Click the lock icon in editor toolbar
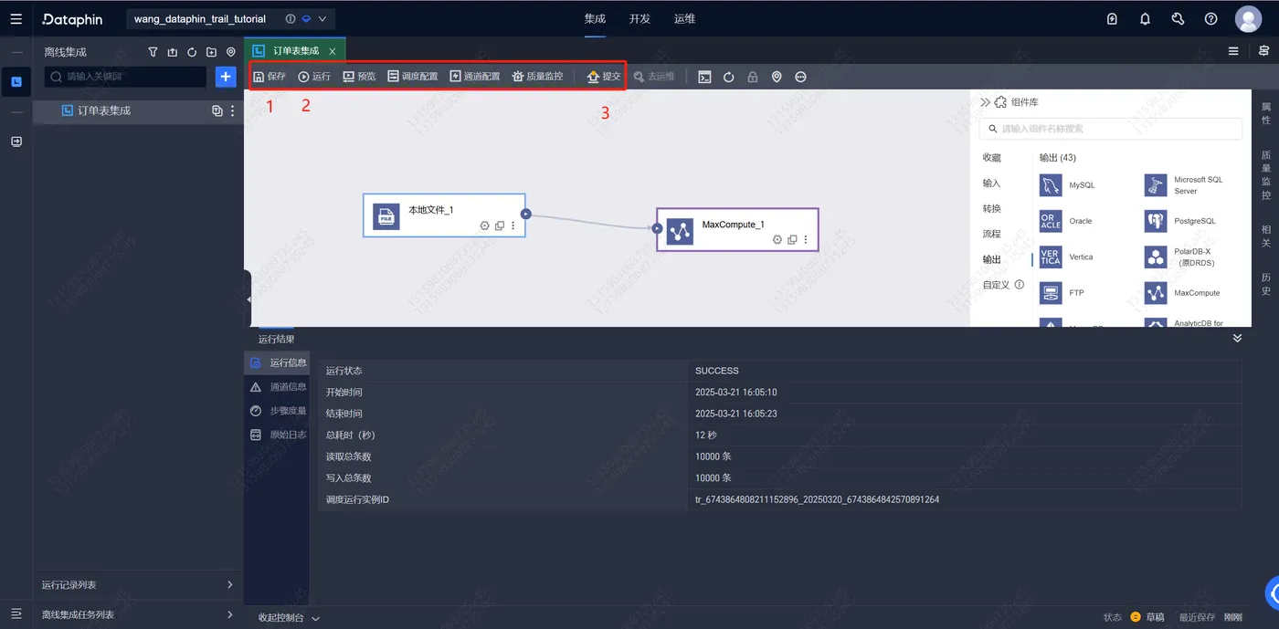 [x=753, y=77]
